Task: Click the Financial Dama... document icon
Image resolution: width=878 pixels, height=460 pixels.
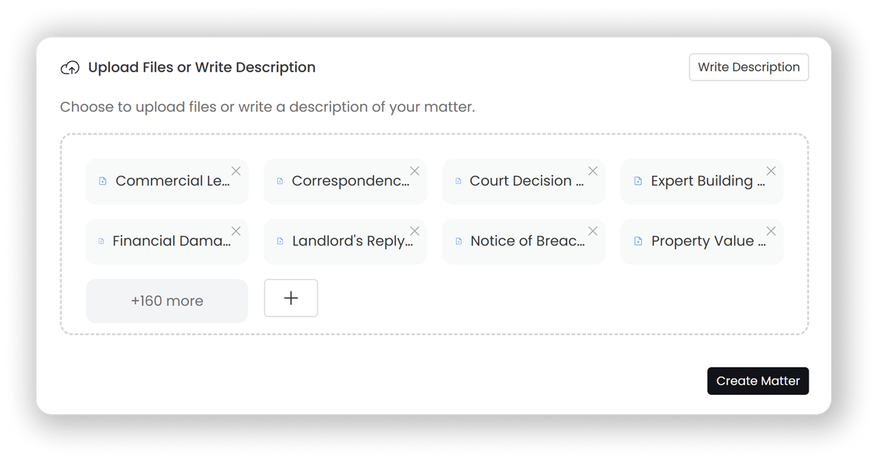Action: click(102, 241)
